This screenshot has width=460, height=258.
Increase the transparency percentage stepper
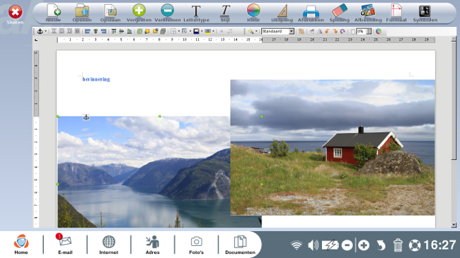point(369,30)
